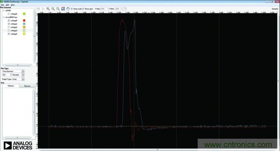Click the save plot data icon
This screenshot has height=151, width=280.
pyautogui.click(x=63, y=9)
